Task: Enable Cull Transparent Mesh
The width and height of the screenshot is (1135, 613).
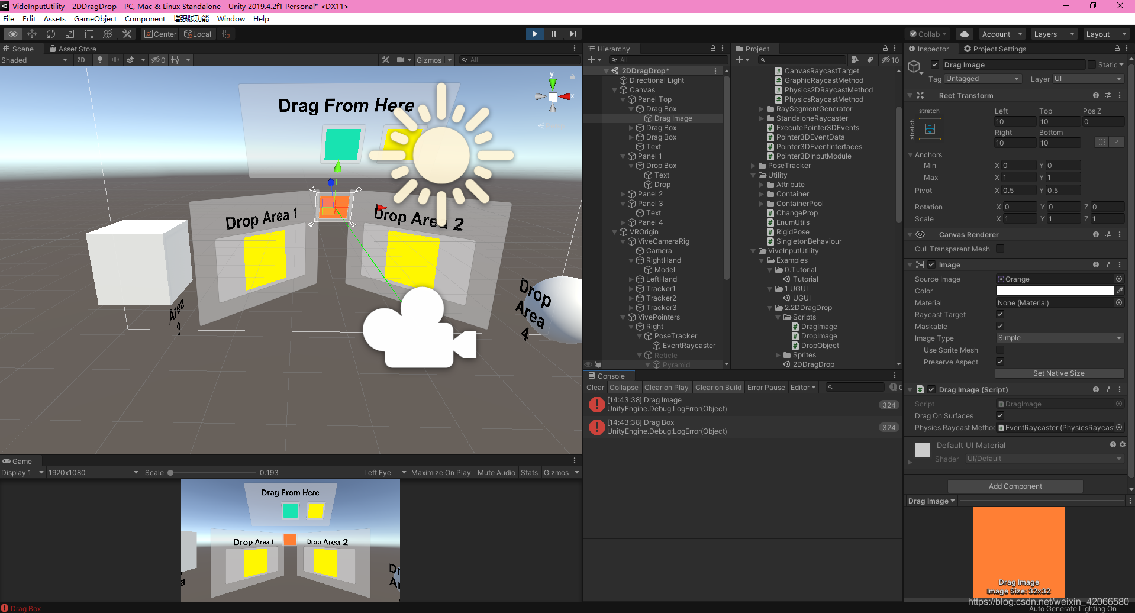Action: coord(1000,249)
